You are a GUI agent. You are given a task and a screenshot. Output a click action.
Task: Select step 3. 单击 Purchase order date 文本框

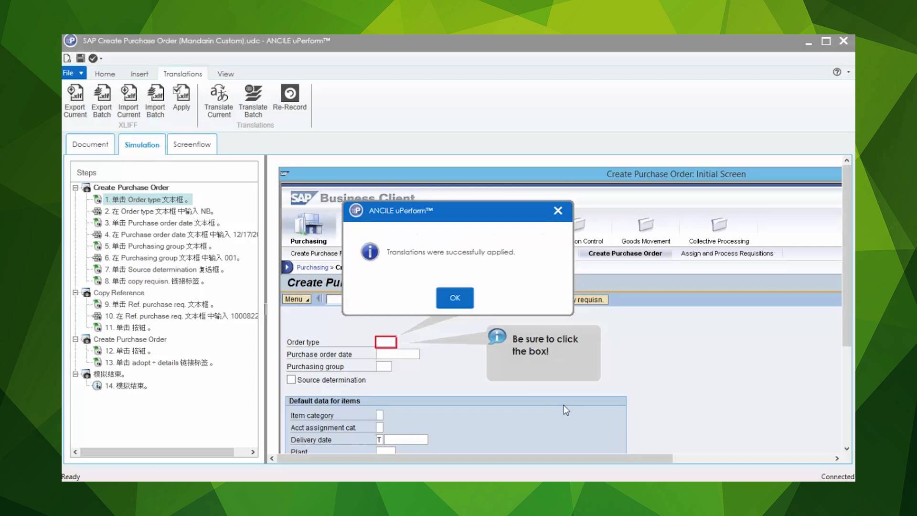162,223
